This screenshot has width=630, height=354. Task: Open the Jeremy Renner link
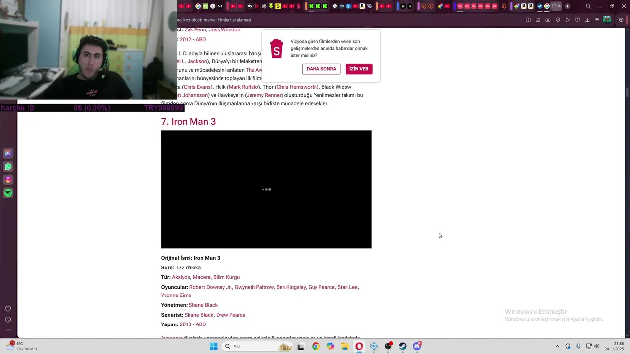click(x=264, y=95)
